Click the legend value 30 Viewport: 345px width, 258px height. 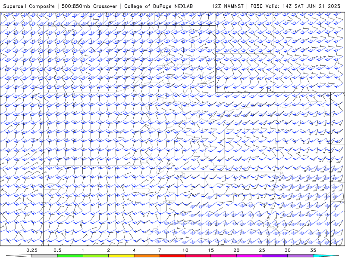pyautogui.click(x=287, y=250)
